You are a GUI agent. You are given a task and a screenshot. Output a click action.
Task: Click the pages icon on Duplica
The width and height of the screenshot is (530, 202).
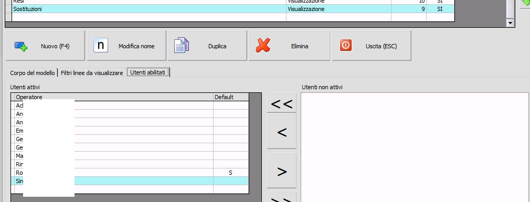[x=182, y=46]
